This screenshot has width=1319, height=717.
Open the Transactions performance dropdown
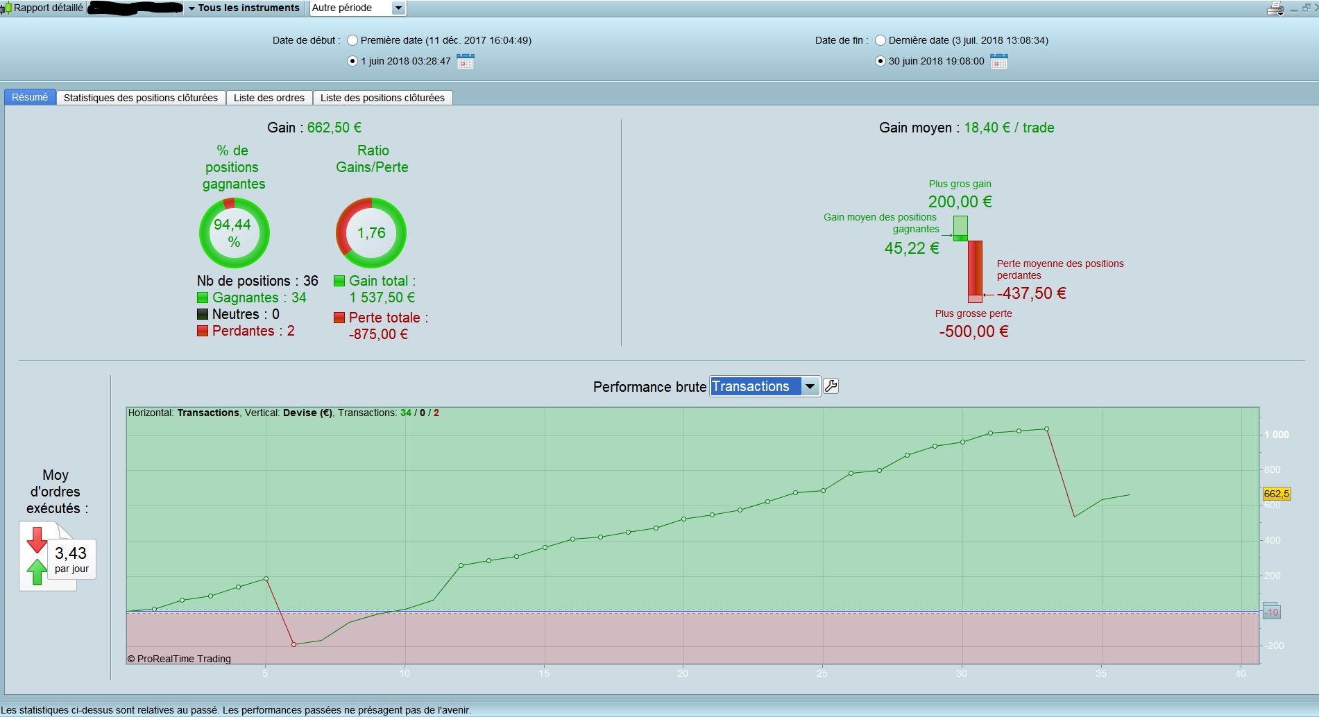point(765,386)
